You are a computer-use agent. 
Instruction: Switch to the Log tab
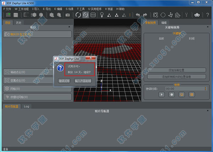pyautogui.click(x=26, y=106)
